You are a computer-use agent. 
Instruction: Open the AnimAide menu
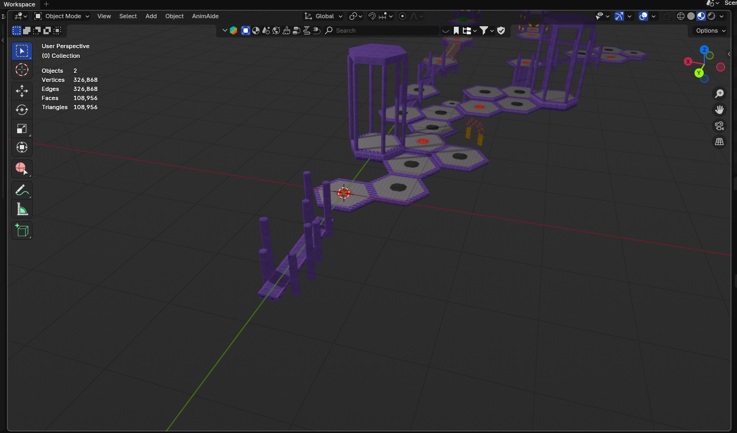point(205,16)
